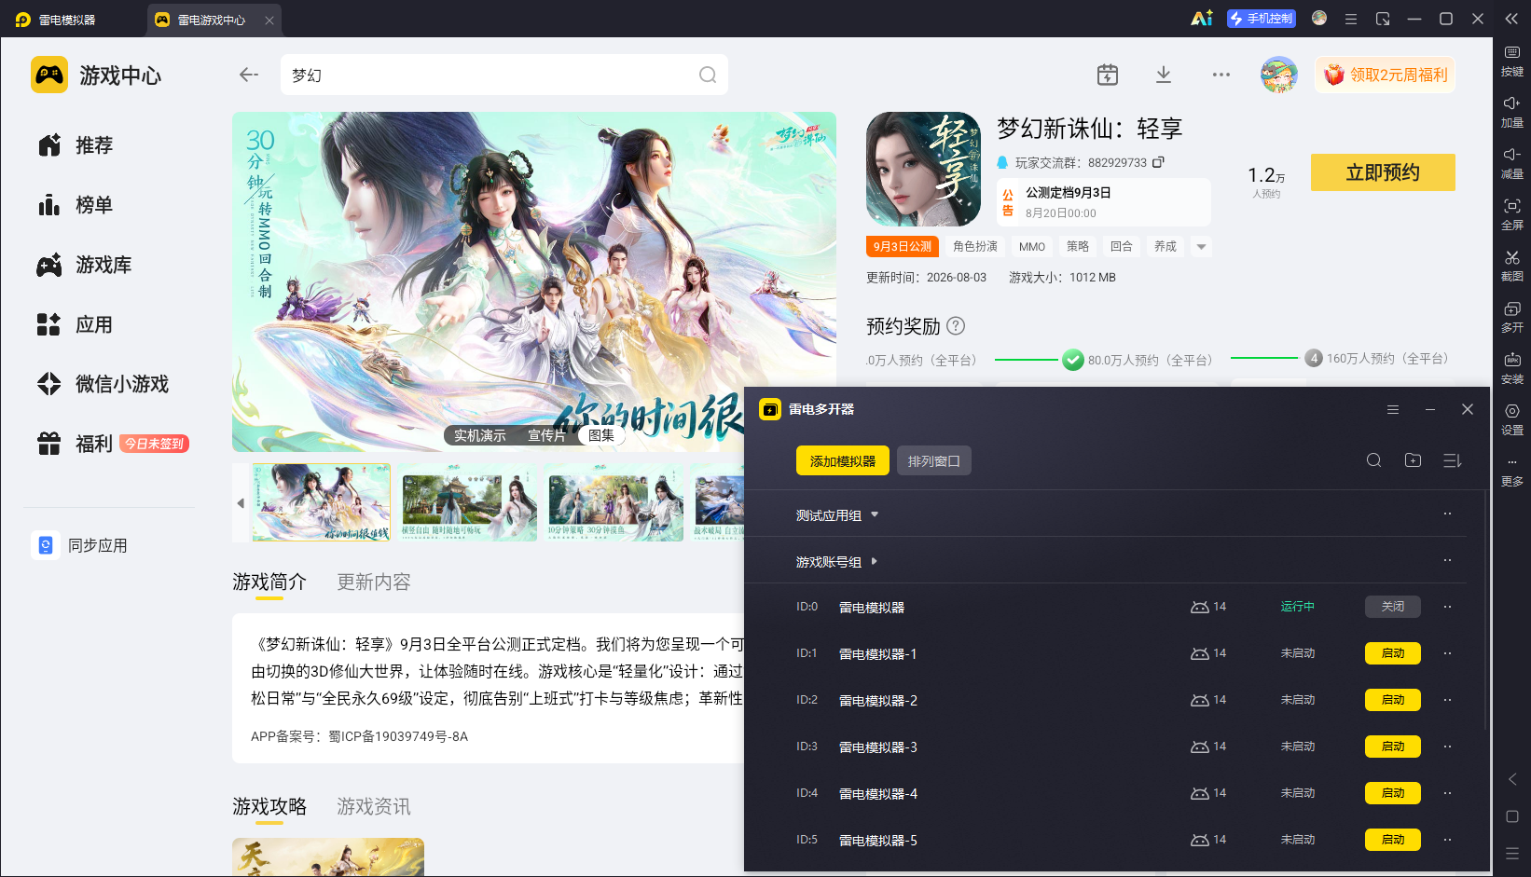Claim 领取2元周福利 offer
This screenshot has width=1531, height=877.
pos(1386,75)
